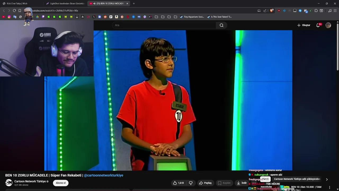Open the DuckDuckGo bookmark icon
Image resolution: width=339 pixels, height=191 pixels.
point(122,17)
